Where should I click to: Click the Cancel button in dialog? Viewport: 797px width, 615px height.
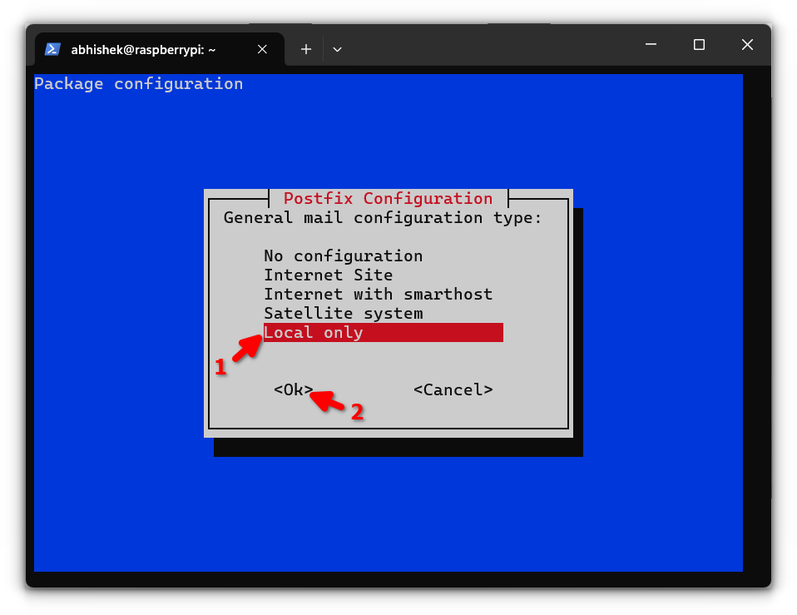(453, 389)
